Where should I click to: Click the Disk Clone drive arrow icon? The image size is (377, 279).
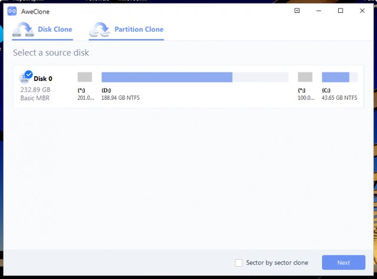pyautogui.click(x=23, y=29)
